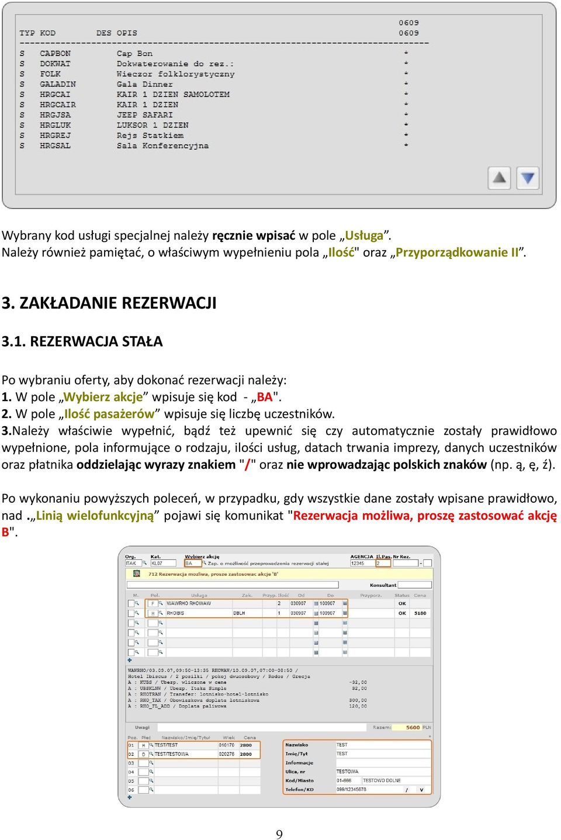This screenshot has width=561, height=840.
Task: Click the Ulica, nr field containing TESTOWA
Action: click(382, 772)
